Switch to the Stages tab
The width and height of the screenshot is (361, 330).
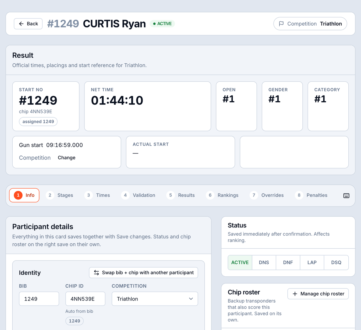pos(59,195)
